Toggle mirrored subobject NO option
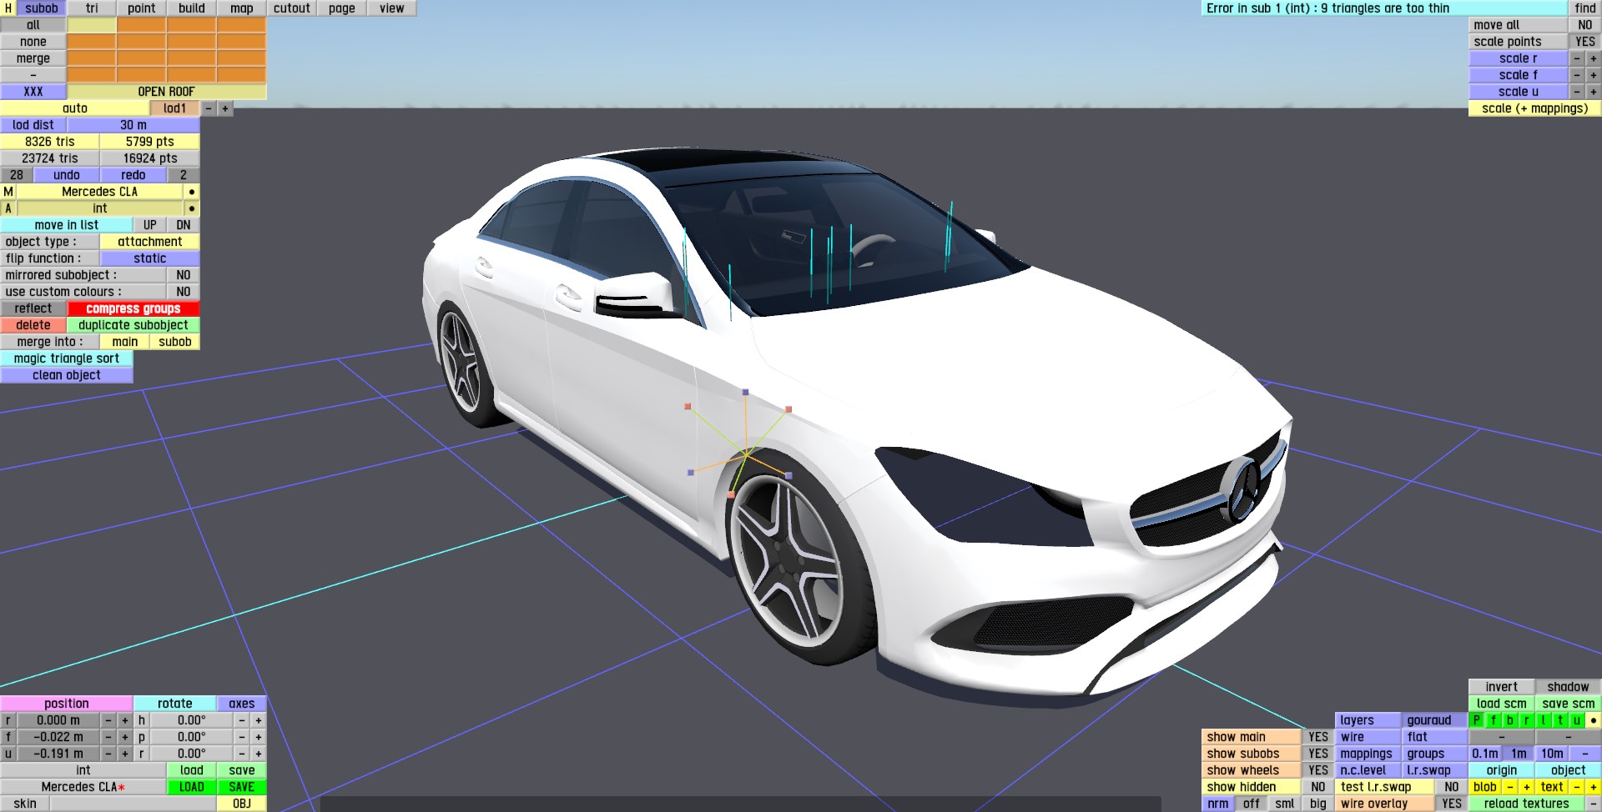Screen dimensions: 1602x812 184,275
